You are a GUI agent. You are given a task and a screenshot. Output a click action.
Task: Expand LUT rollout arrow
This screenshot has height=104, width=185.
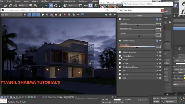157,70
